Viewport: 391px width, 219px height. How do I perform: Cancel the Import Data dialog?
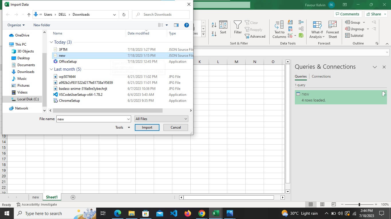click(176, 127)
